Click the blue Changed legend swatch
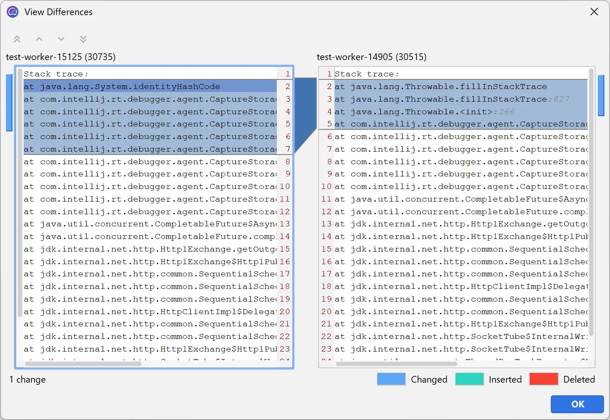 click(391, 379)
